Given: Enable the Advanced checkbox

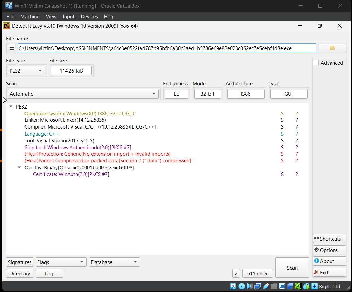Looking at the screenshot, I should 316,63.
